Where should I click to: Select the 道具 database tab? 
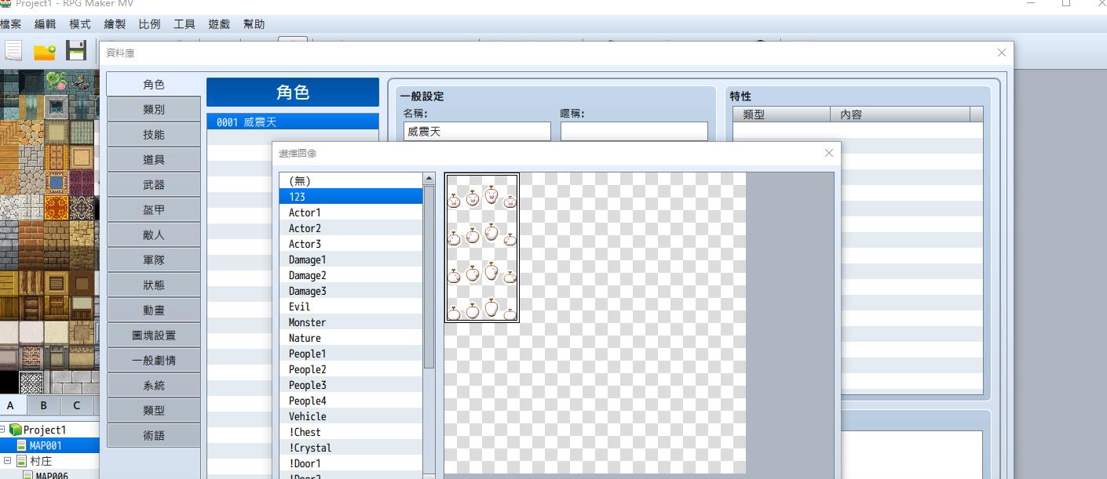(x=154, y=159)
